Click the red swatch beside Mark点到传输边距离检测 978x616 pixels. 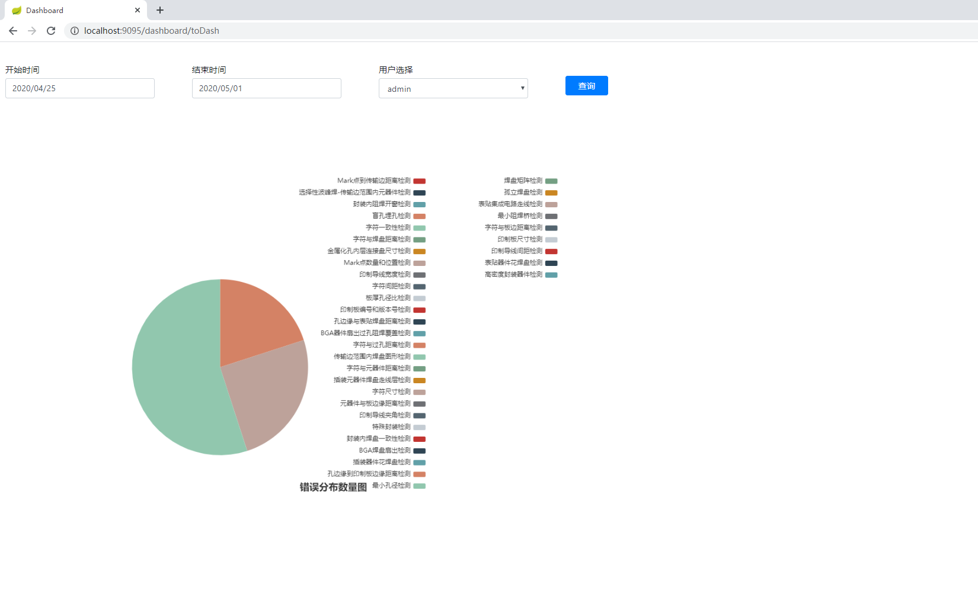click(x=420, y=181)
